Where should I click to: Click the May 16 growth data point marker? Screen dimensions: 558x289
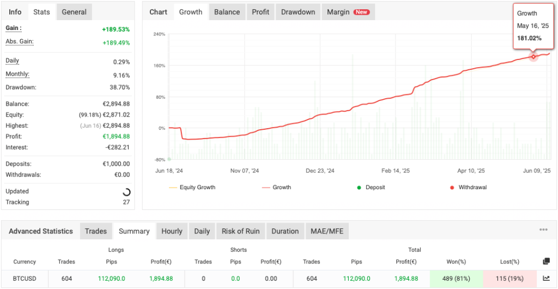(533, 57)
